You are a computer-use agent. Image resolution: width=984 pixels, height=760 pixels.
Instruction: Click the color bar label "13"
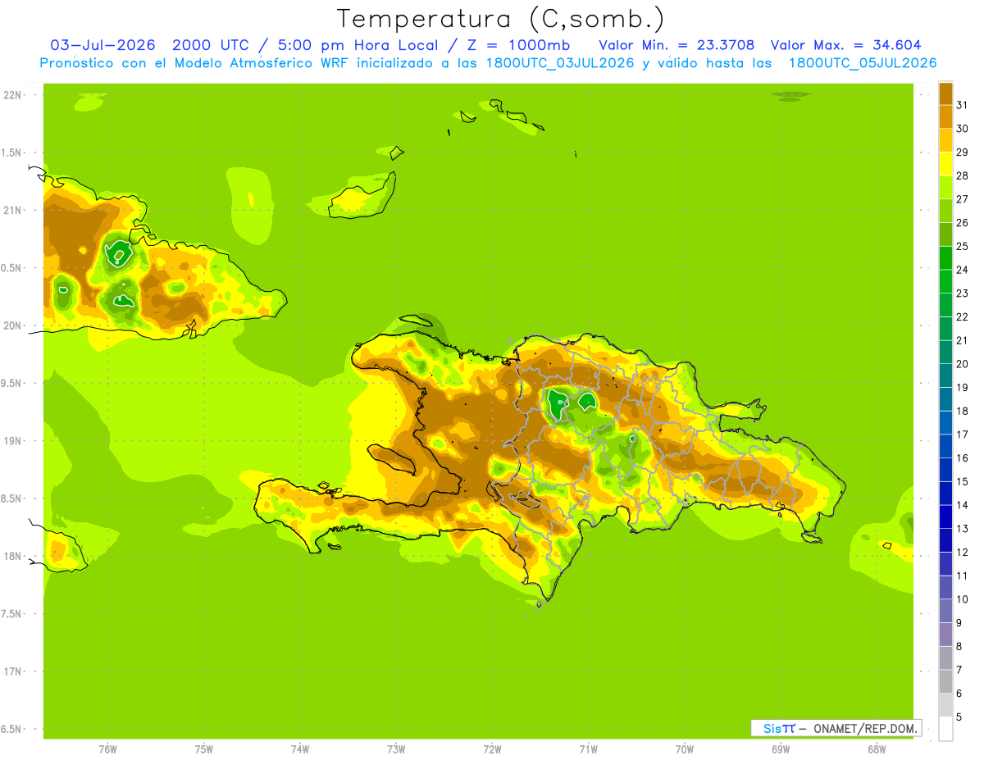pyautogui.click(x=963, y=529)
